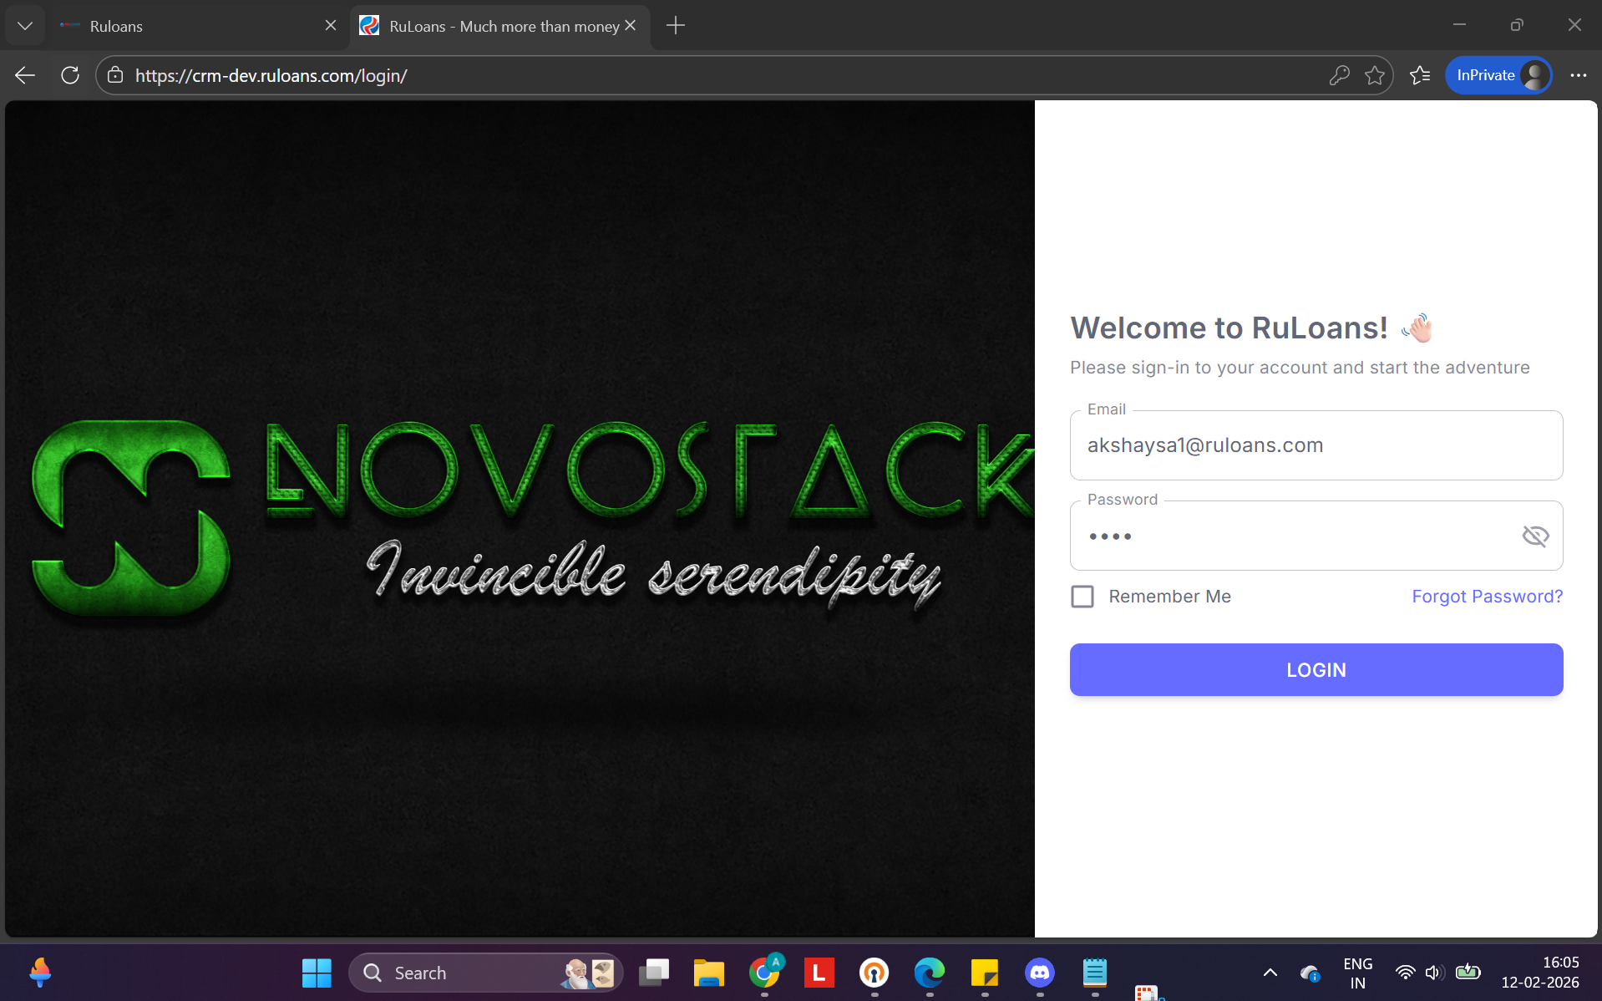Open the ENG IN language switcher
The image size is (1602, 1001).
click(x=1357, y=973)
